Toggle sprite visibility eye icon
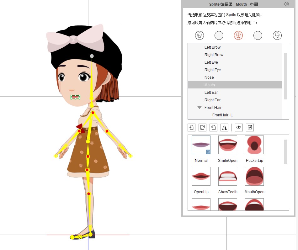 click(x=239, y=127)
